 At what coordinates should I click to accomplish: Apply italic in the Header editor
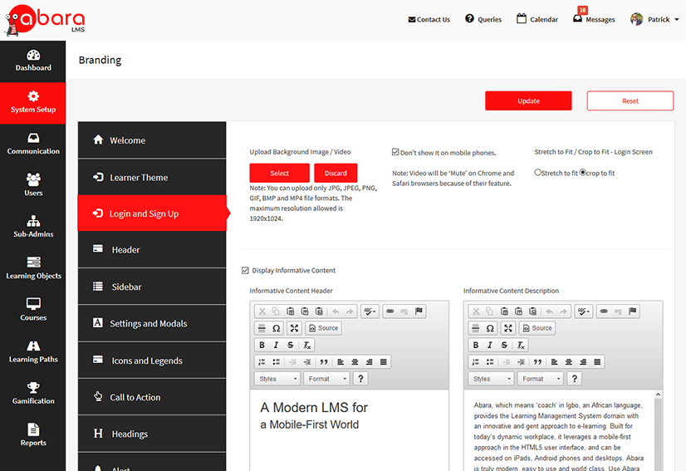tap(276, 345)
